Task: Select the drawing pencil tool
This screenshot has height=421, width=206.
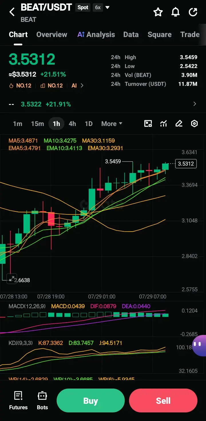Action: (x=179, y=124)
